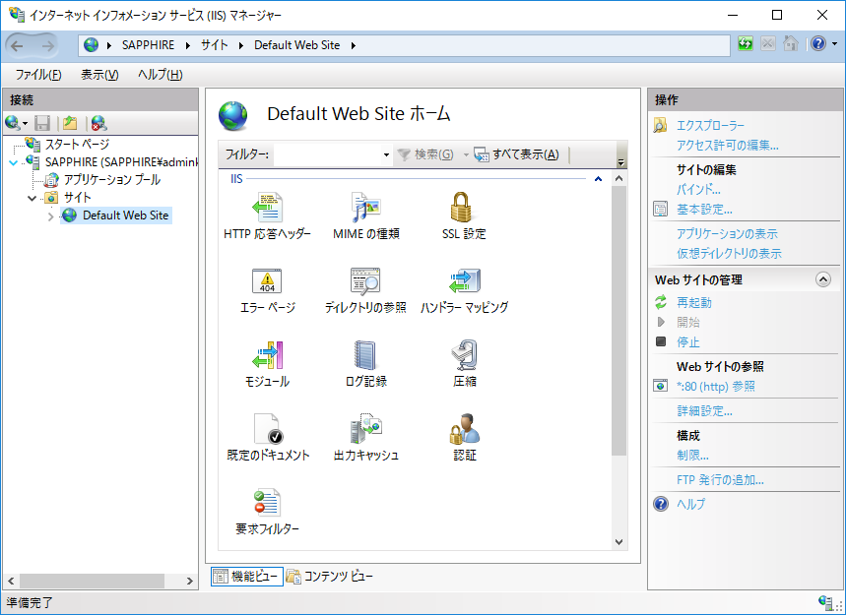
Task: Collapse the SAPPHIRE server node
Action: pos(14,162)
